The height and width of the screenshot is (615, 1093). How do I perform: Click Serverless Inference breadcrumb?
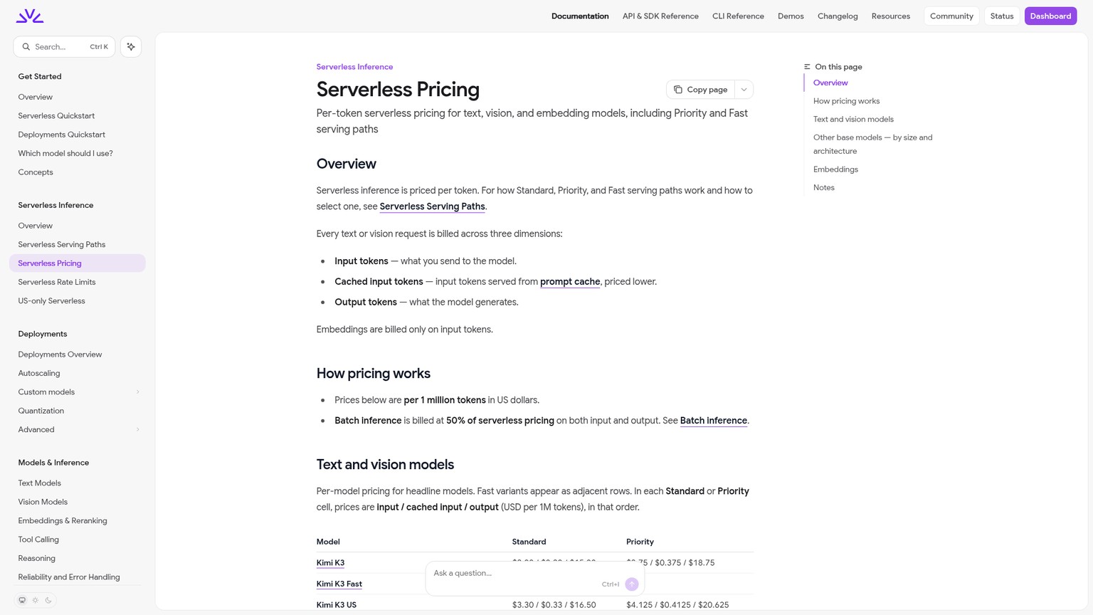coord(354,67)
